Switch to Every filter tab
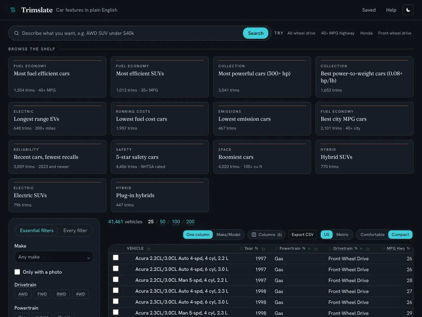Image resolution: width=422 pixels, height=317 pixels. point(75,230)
